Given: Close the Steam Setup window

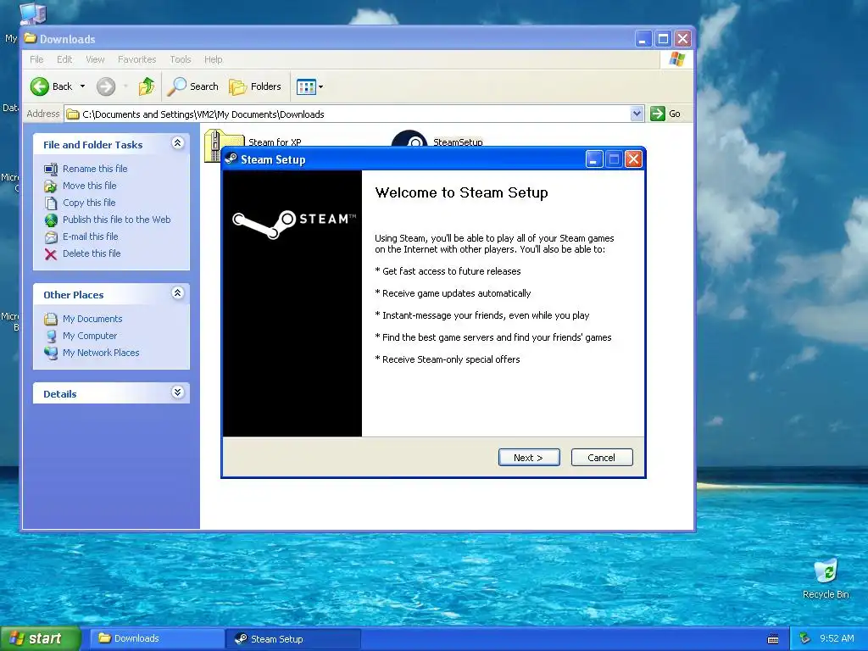Looking at the screenshot, I should [x=633, y=159].
